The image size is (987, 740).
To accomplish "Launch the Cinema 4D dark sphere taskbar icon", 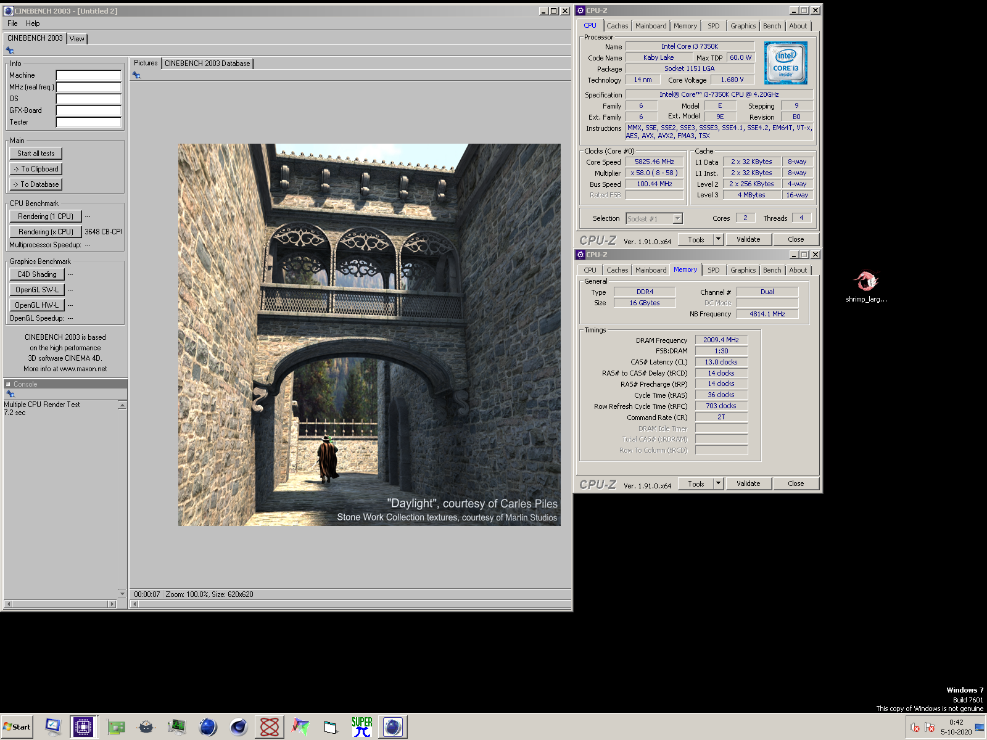I will 239,727.
